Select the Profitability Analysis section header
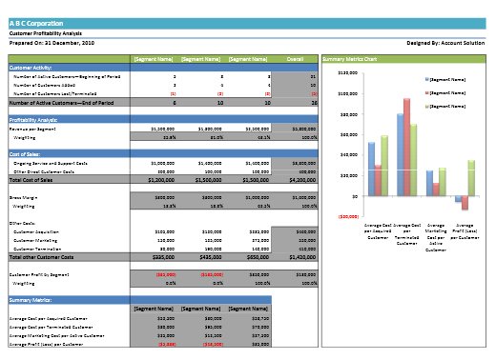 click(33, 120)
